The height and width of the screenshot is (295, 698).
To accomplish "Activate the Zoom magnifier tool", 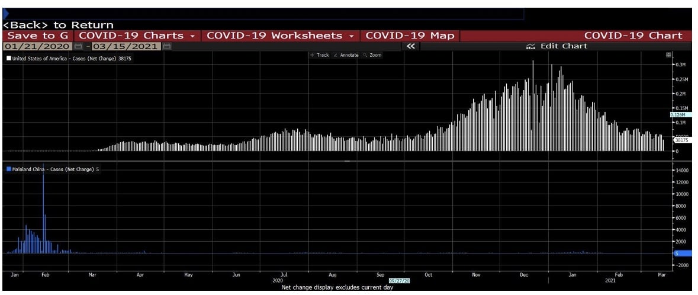I will (372, 55).
